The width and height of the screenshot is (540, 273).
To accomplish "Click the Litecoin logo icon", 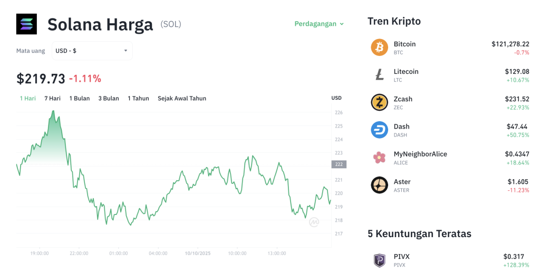I will [379, 75].
